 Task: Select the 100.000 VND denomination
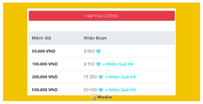point(45,64)
